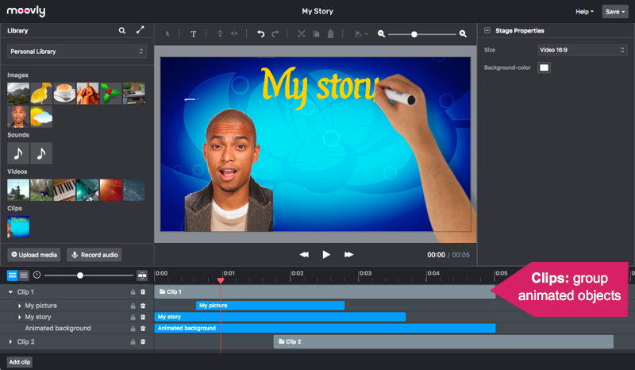Image resolution: width=635 pixels, height=370 pixels.
Task: Select the Text tool in toolbar
Action: pos(193,34)
